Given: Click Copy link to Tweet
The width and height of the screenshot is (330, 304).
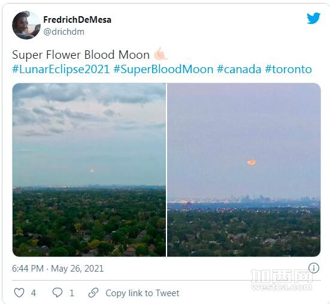Looking at the screenshot, I should click(x=143, y=293).
